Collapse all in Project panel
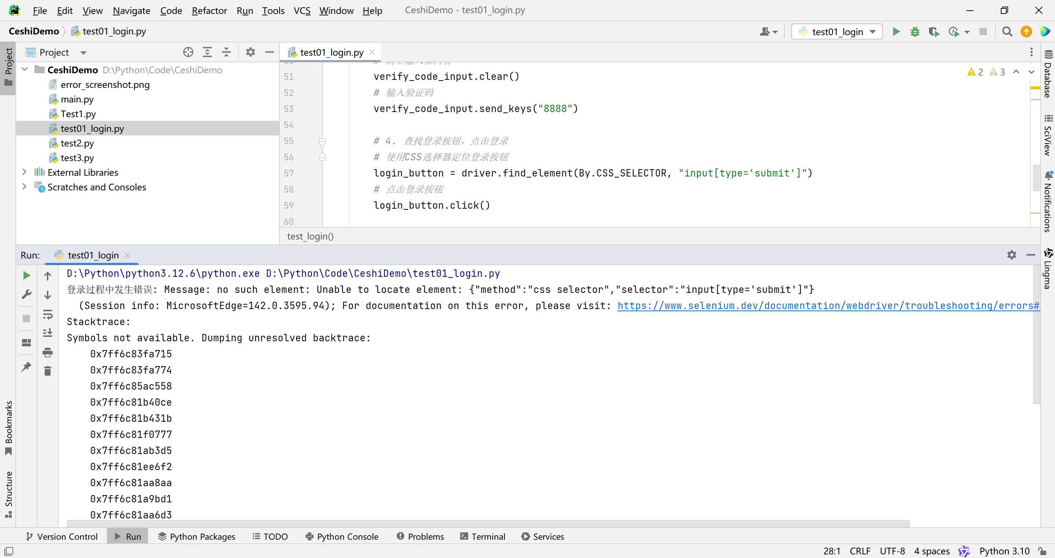Image resolution: width=1055 pixels, height=558 pixels. 226,52
